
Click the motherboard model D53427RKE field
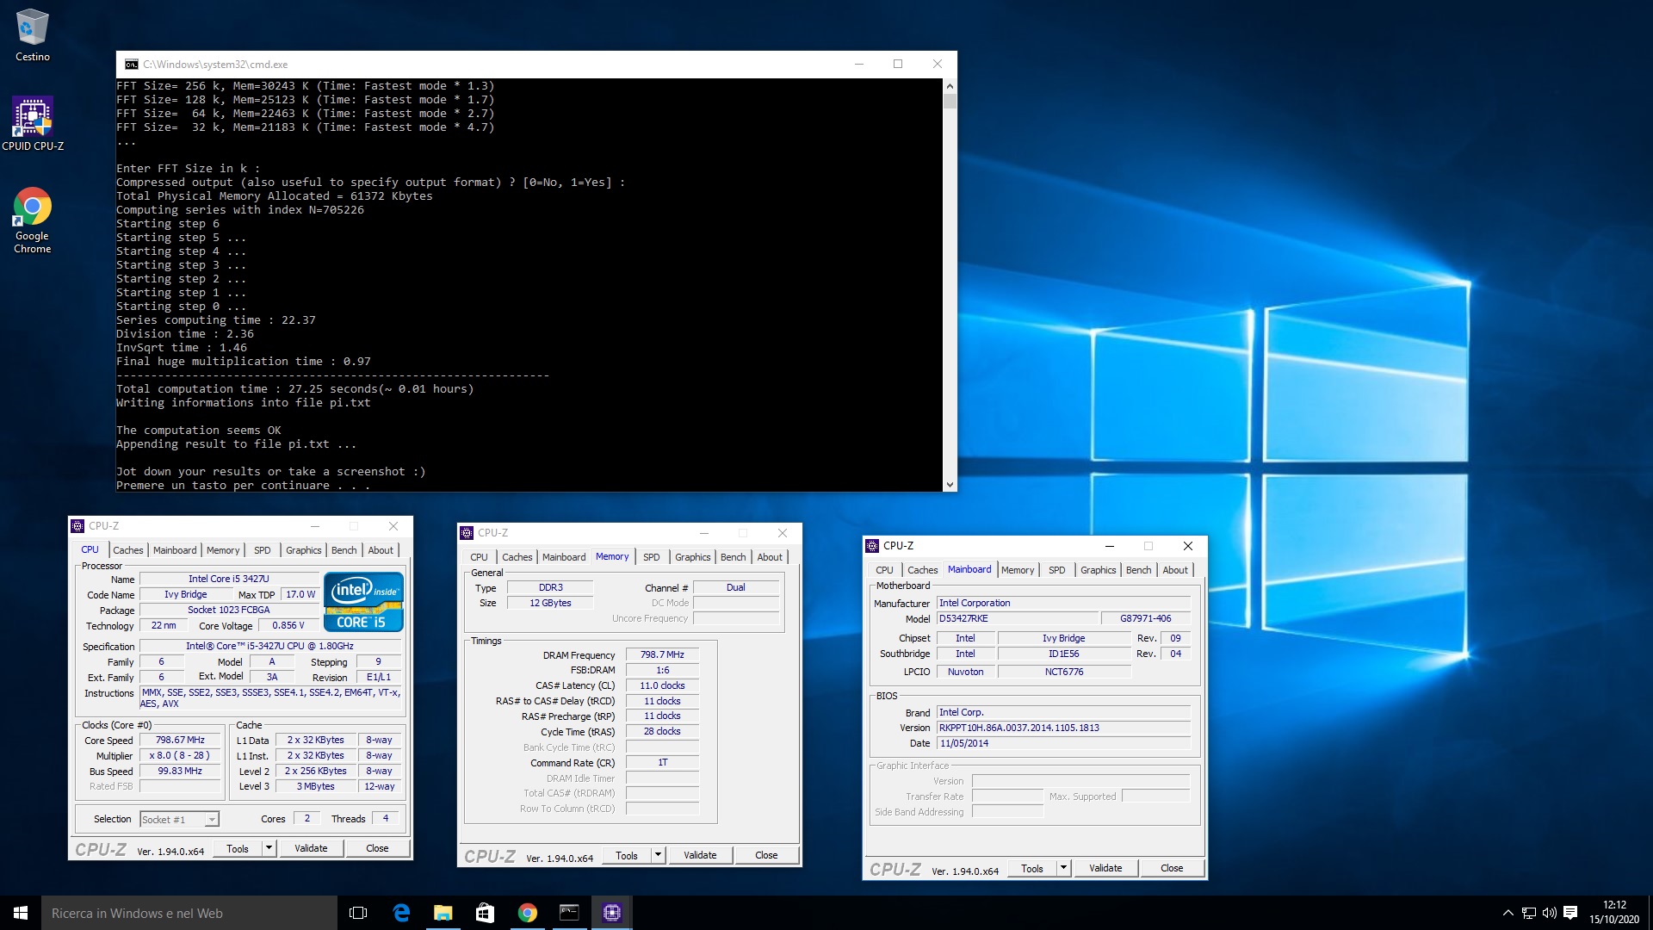(1018, 618)
